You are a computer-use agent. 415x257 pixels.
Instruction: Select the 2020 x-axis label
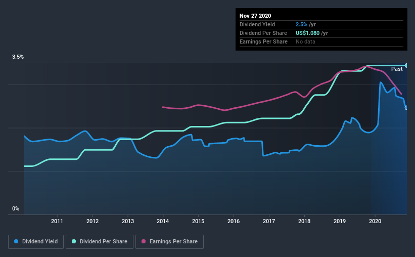tap(375, 221)
